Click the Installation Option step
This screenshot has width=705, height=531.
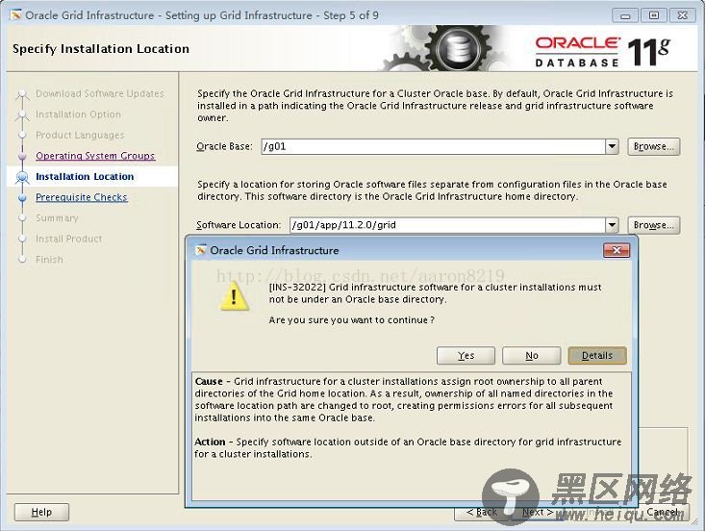[x=78, y=114]
